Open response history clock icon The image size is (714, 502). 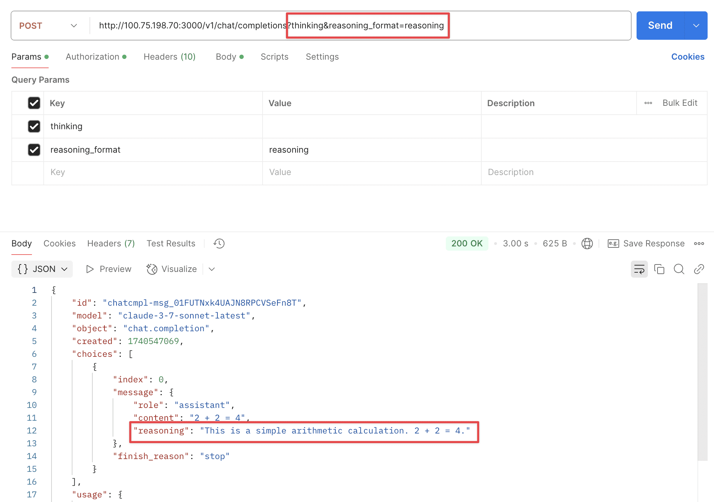point(219,244)
